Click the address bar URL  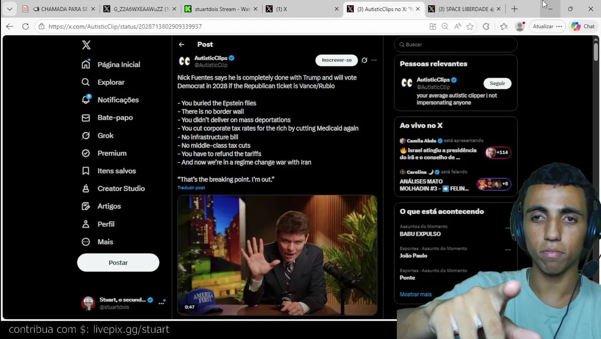click(x=125, y=26)
